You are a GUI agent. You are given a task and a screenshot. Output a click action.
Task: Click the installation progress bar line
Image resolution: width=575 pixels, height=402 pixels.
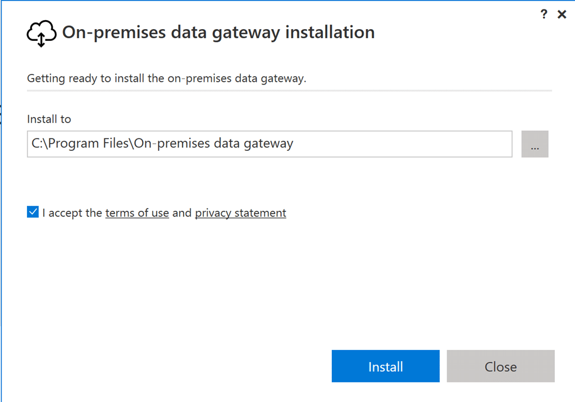click(289, 90)
